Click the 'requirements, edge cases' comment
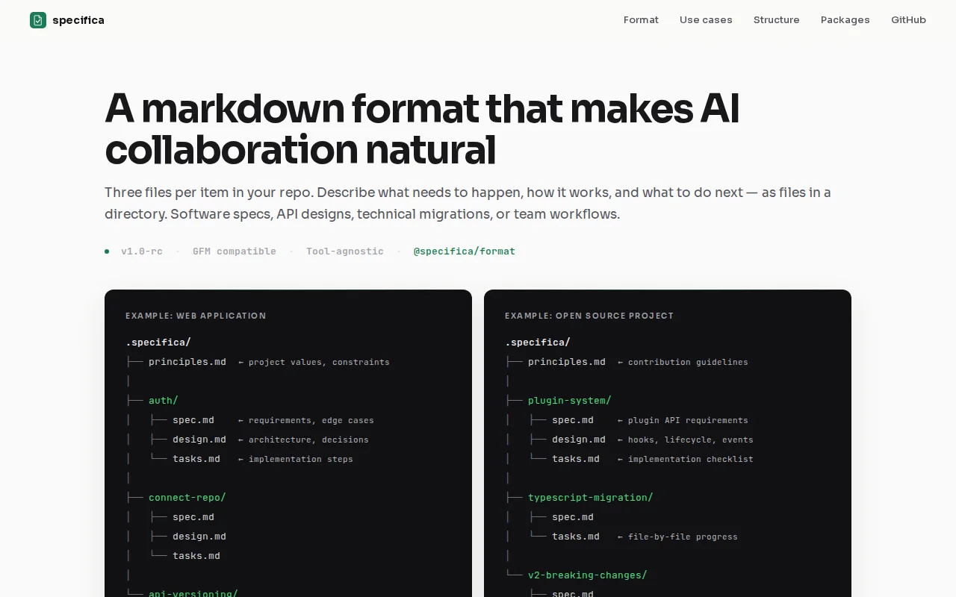 (306, 420)
